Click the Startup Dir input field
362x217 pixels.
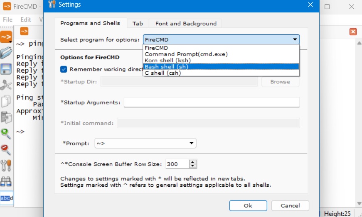179,82
